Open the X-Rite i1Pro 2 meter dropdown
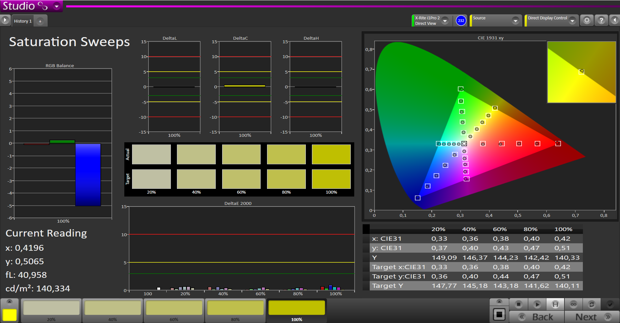 pos(445,21)
